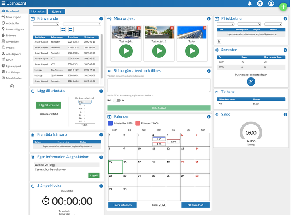The height and width of the screenshot is (215, 291).
Task: Open notifications bell icon
Action: (x=249, y=4)
